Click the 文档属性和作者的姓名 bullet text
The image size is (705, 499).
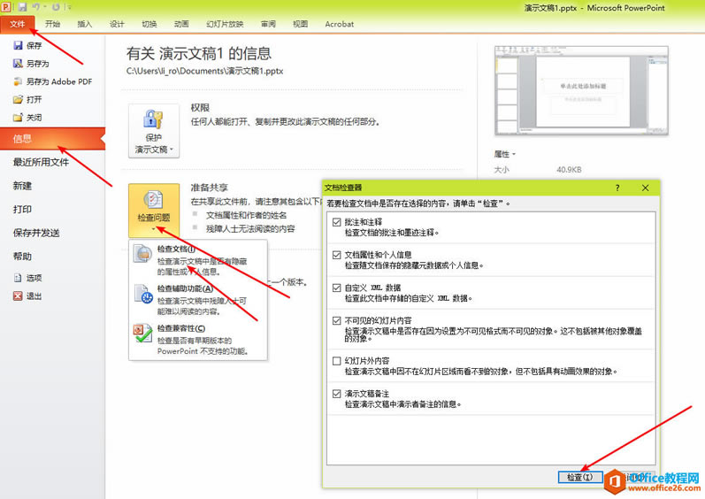(247, 215)
